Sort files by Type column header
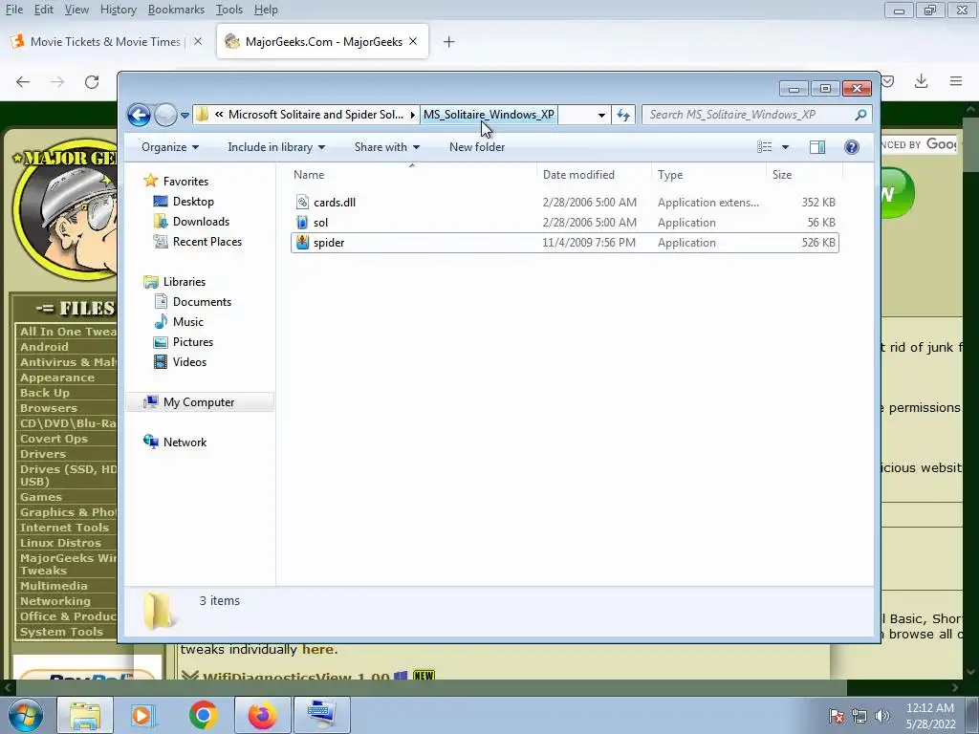This screenshot has width=979, height=734. point(670,175)
